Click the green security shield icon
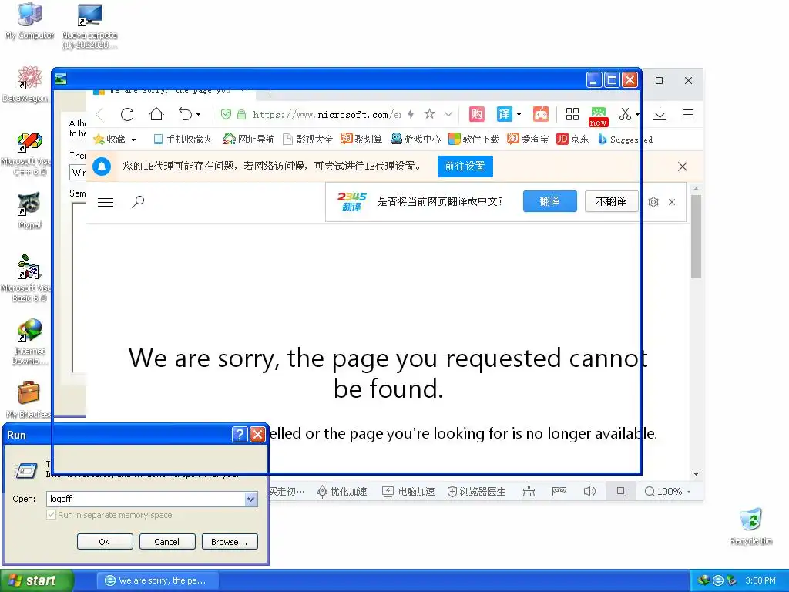789x592 pixels. [x=226, y=114]
